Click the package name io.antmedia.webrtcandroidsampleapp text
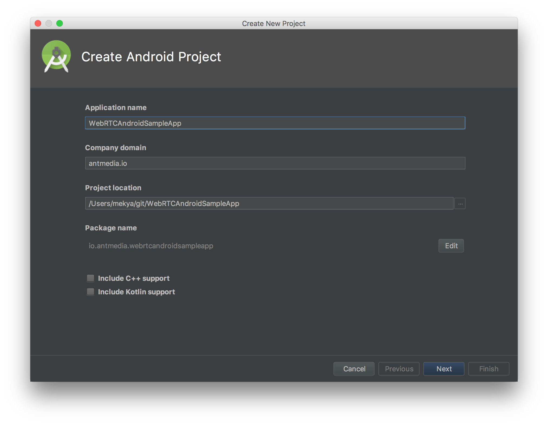Viewport: 548px width, 425px height. pos(151,246)
